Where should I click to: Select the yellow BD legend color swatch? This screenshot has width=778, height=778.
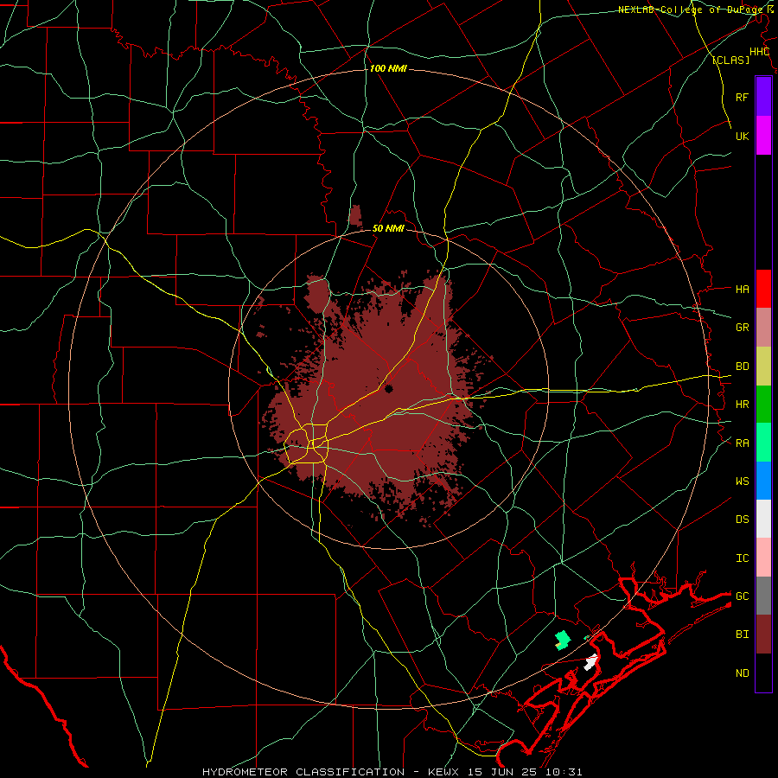[x=763, y=367]
